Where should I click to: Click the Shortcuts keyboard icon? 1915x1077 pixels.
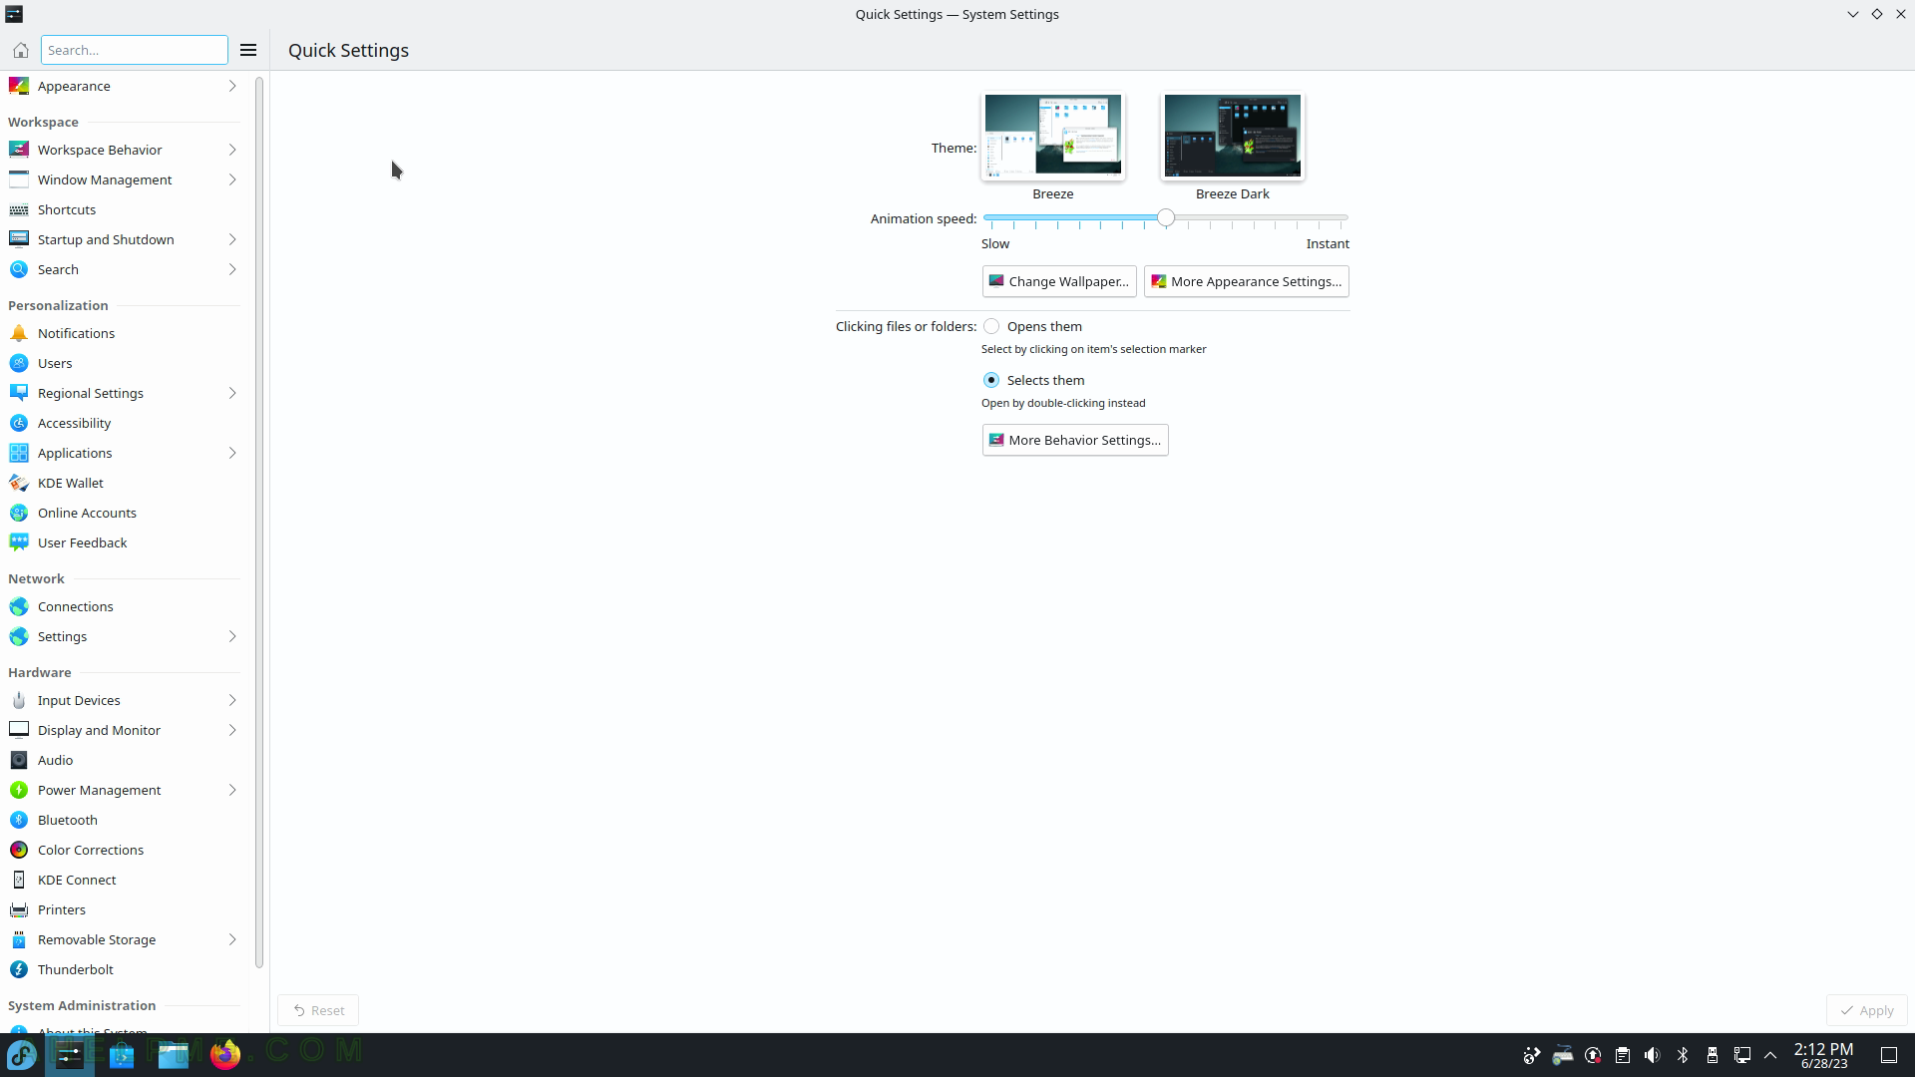pyautogui.click(x=19, y=209)
